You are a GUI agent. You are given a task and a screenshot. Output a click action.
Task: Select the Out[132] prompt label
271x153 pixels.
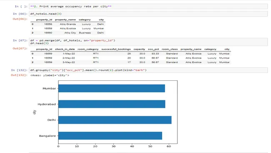pos(19,75)
